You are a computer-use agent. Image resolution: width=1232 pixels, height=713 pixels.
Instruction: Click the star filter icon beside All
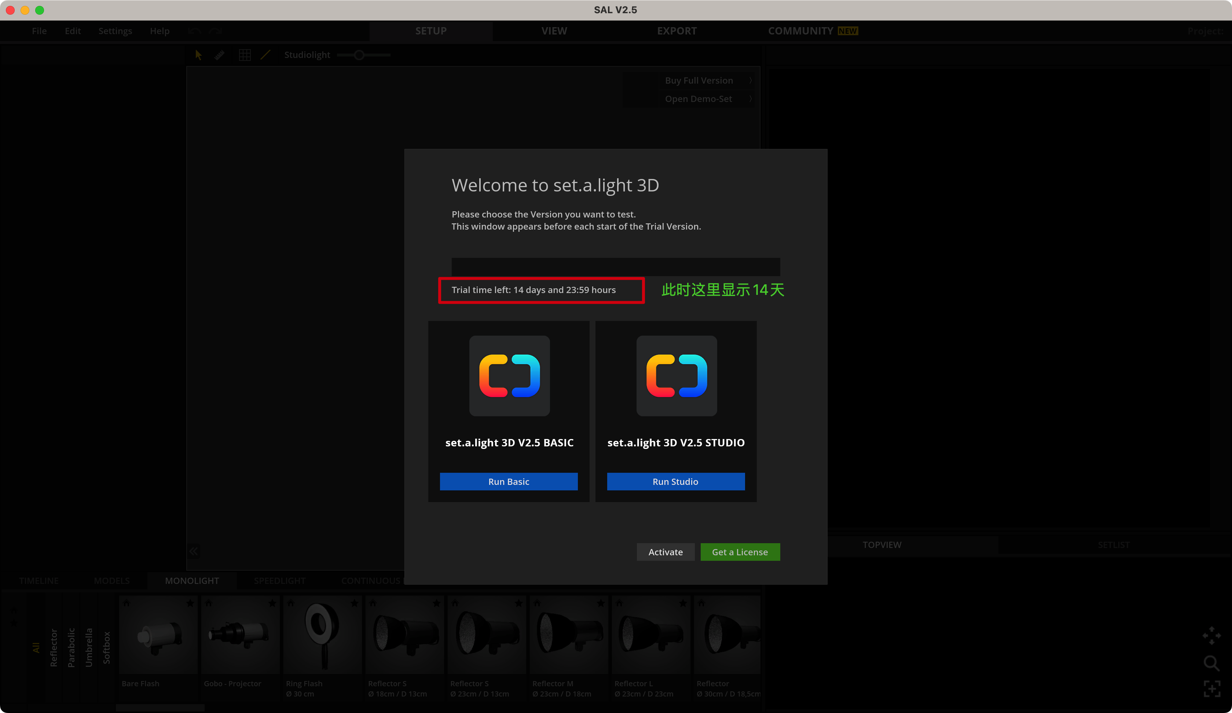14,622
